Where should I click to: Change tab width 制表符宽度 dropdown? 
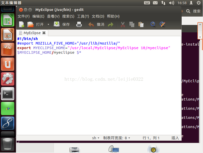(117, 138)
